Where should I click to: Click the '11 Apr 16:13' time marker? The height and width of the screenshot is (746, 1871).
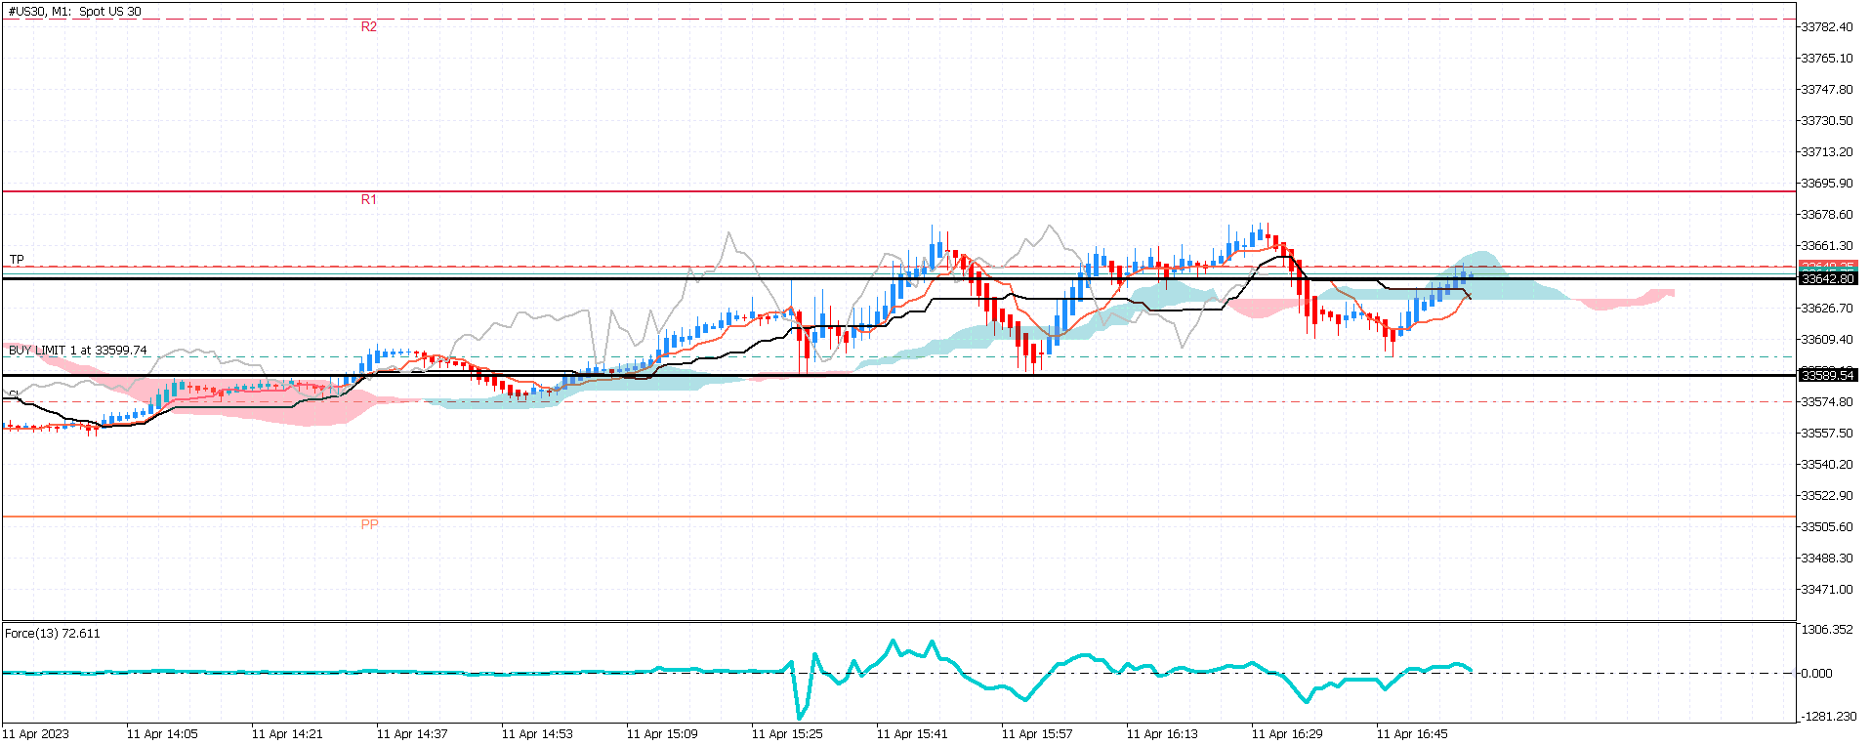point(1162,734)
